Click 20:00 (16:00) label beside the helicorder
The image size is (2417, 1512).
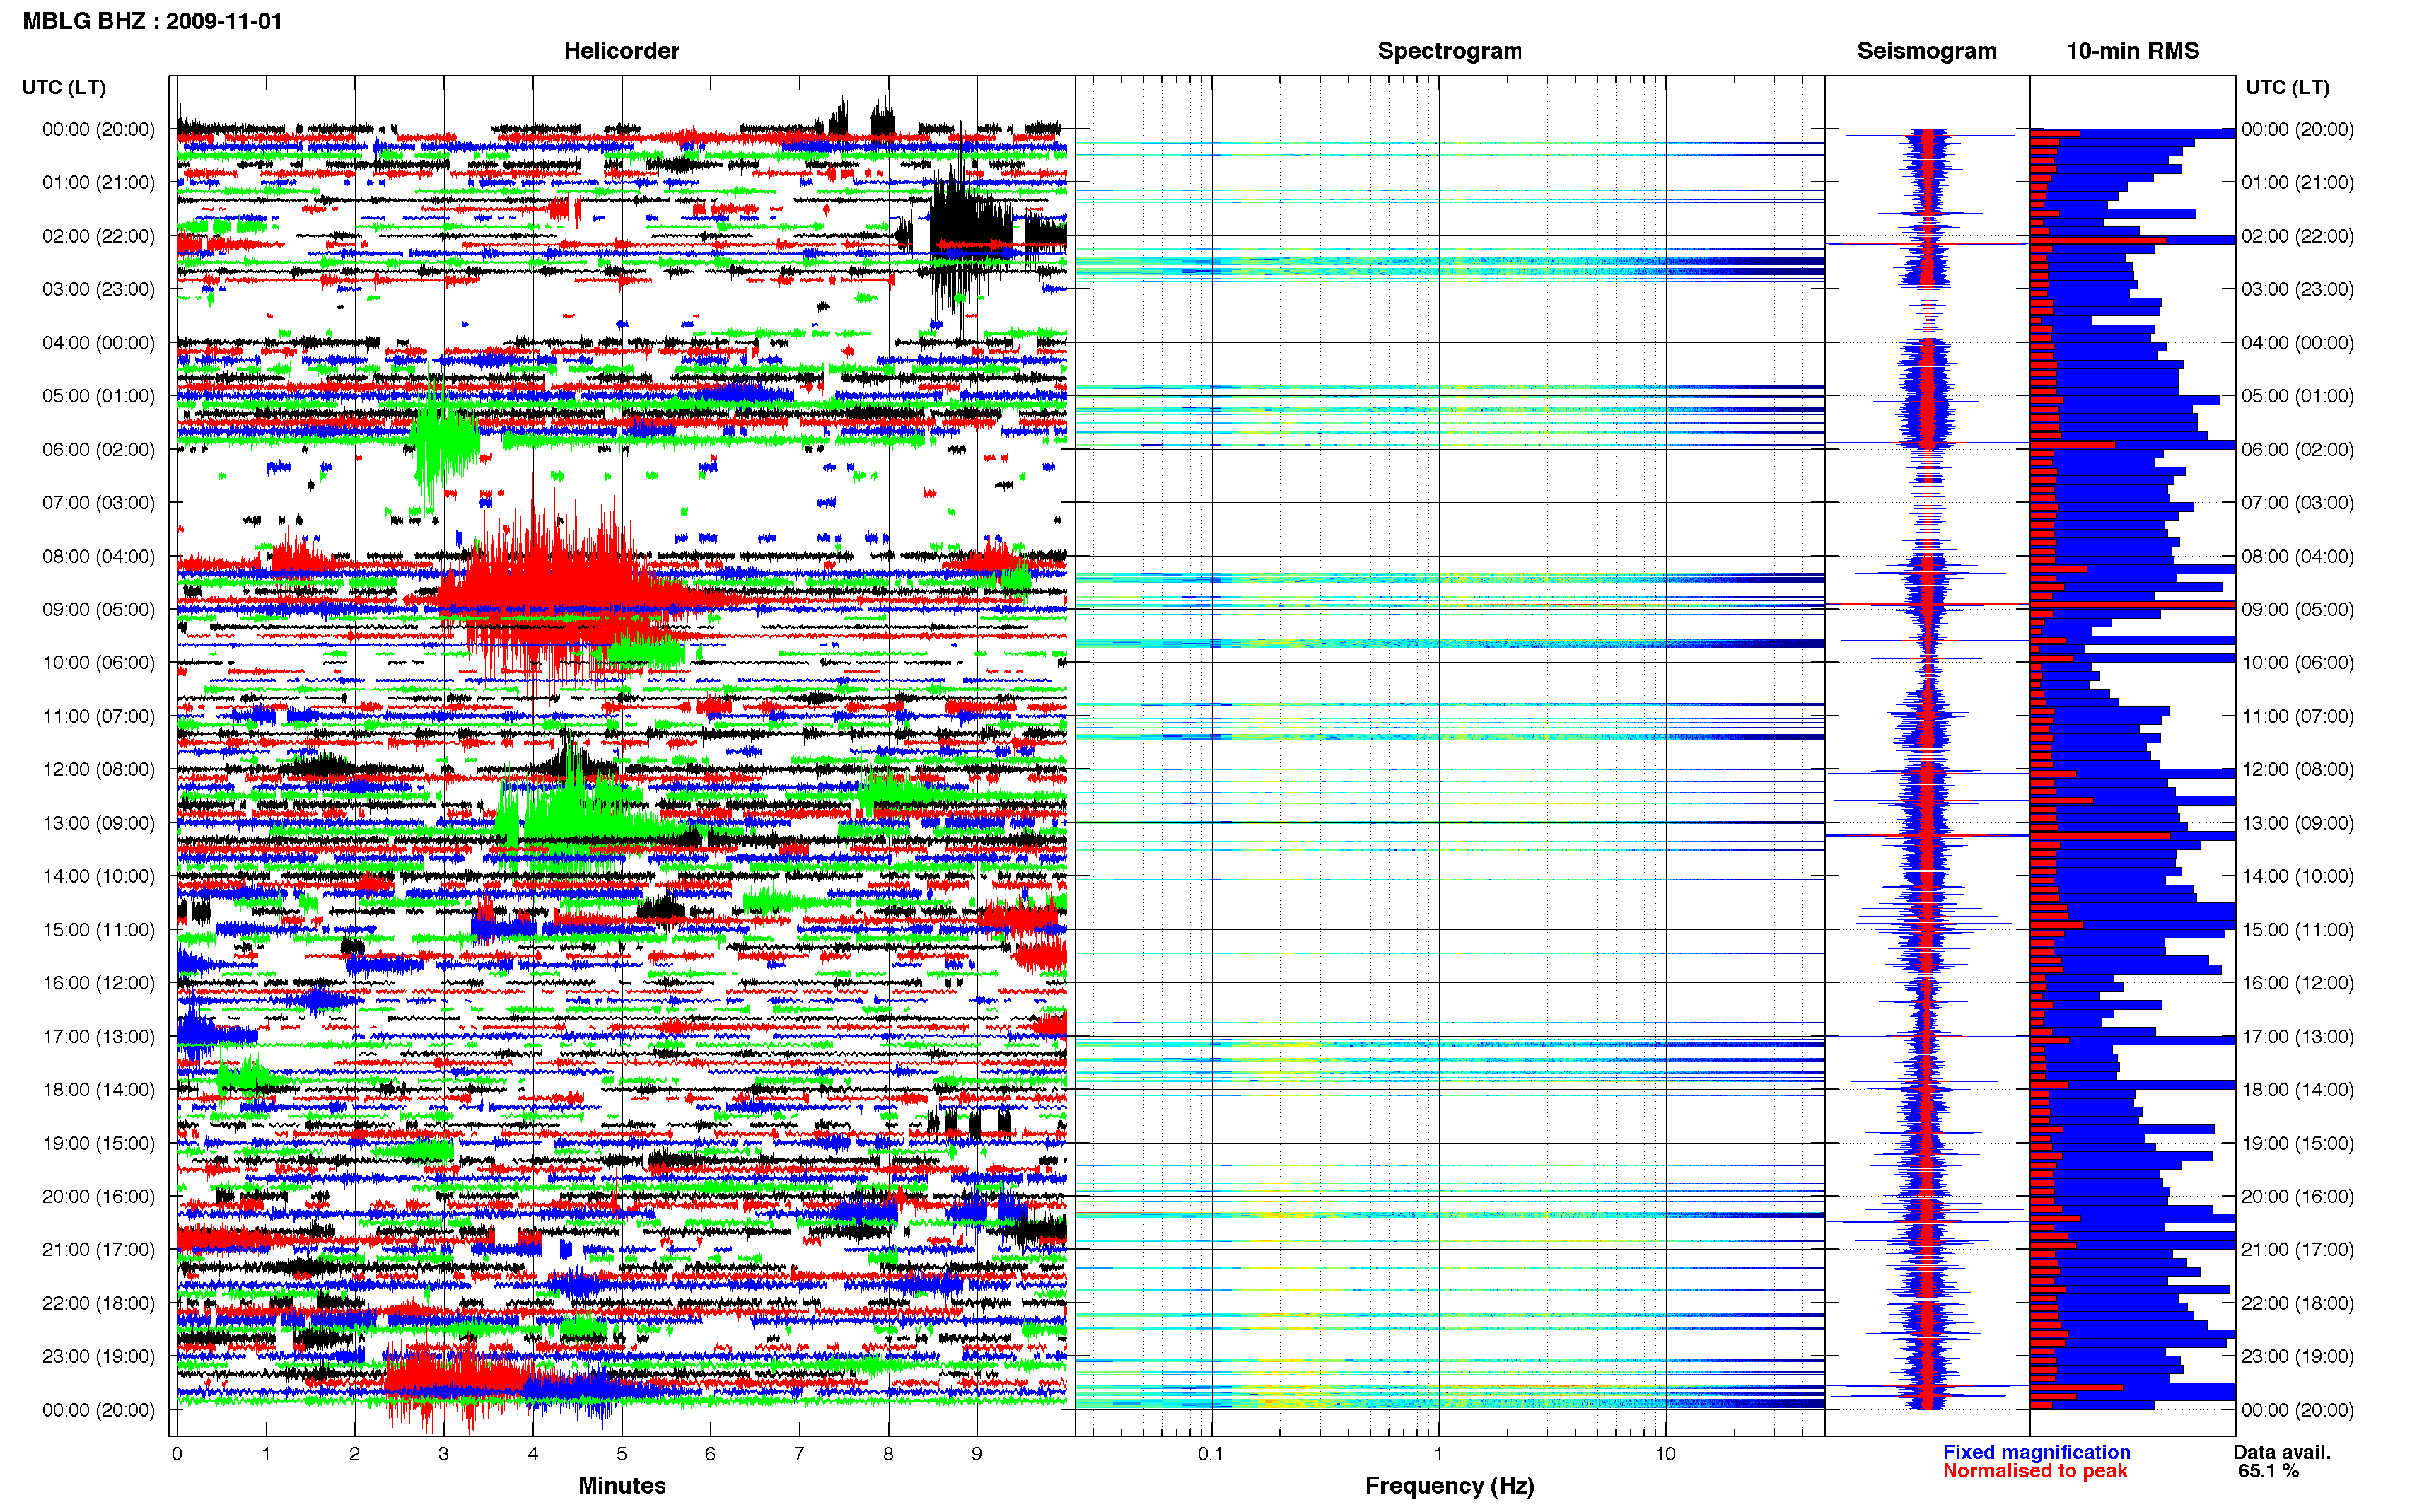coord(99,1197)
